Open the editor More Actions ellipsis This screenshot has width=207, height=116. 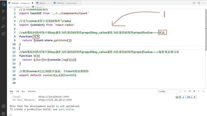(203, 3)
